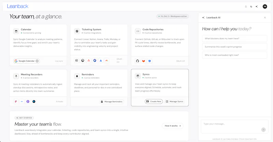This screenshot has height=142, width=273.
Task: Click the Meeting Recorders microphone icon
Action: pos(16,76)
